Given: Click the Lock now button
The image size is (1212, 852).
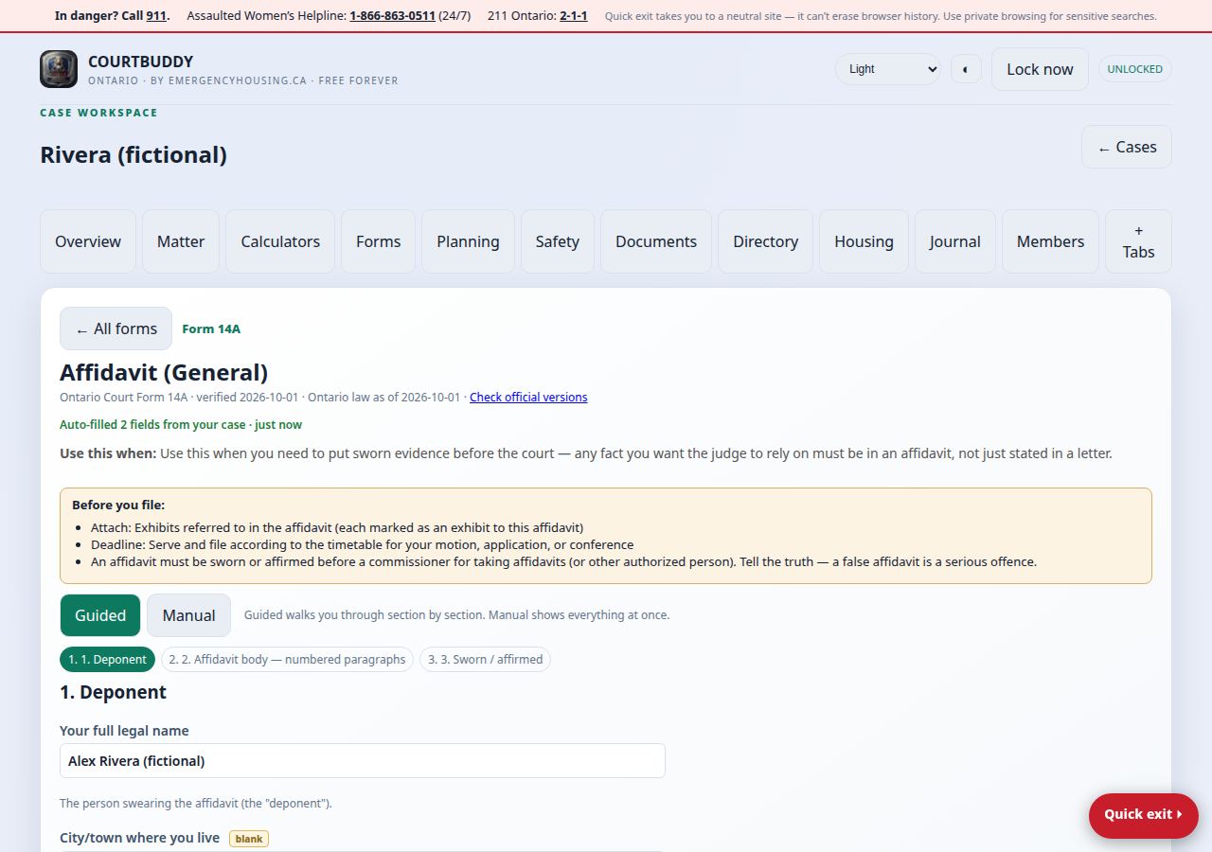Looking at the screenshot, I should [1040, 69].
